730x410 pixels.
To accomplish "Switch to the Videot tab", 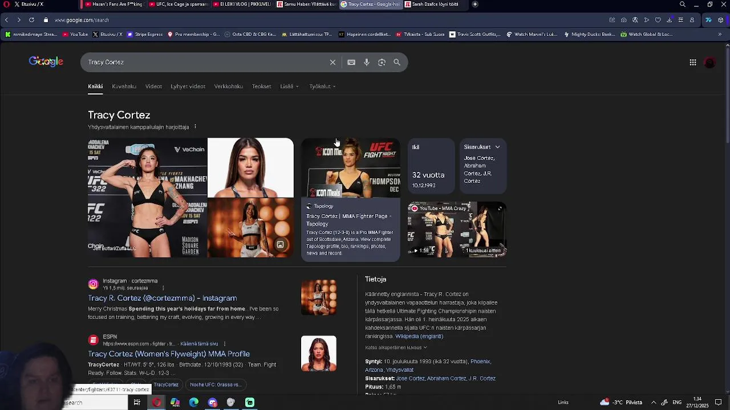I will tap(153, 87).
